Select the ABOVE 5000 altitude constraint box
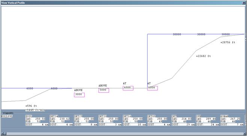Viewport: 247px width, 136px height. click(x=104, y=90)
